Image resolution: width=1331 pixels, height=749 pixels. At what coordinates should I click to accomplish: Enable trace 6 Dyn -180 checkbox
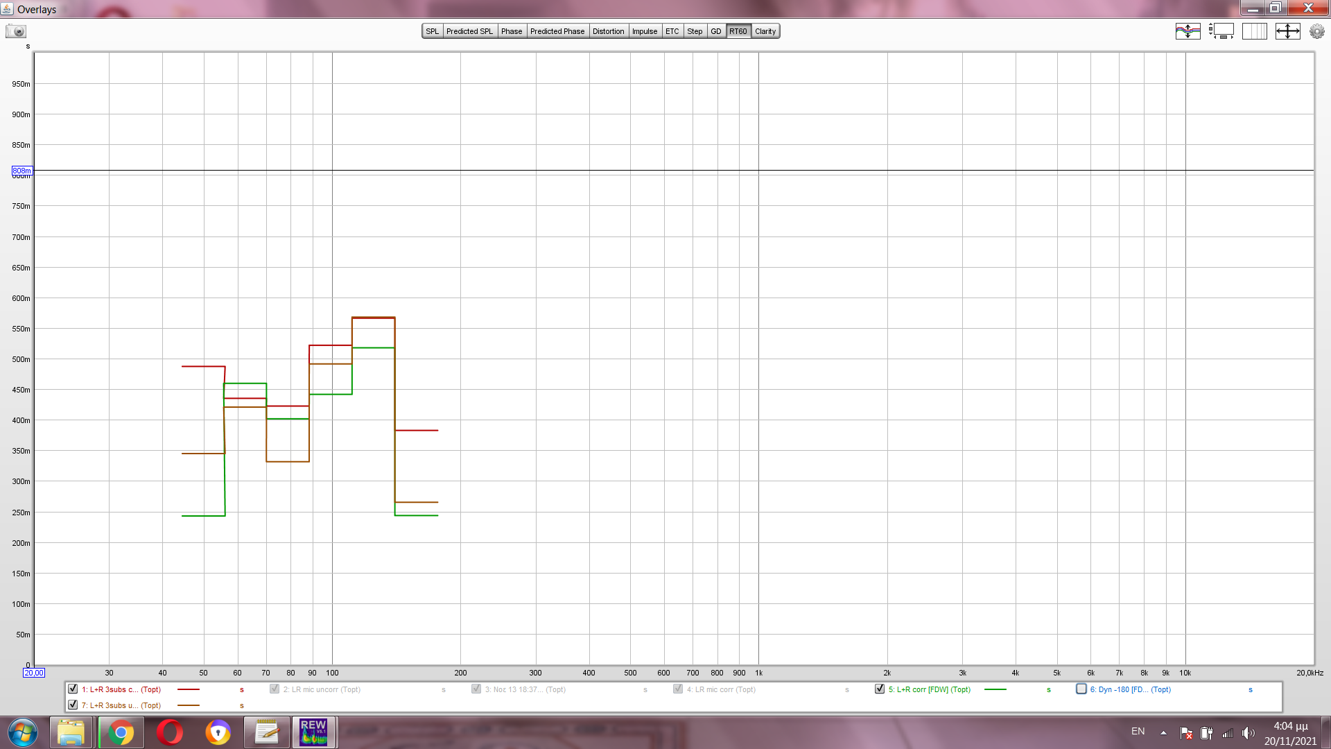pyautogui.click(x=1081, y=689)
